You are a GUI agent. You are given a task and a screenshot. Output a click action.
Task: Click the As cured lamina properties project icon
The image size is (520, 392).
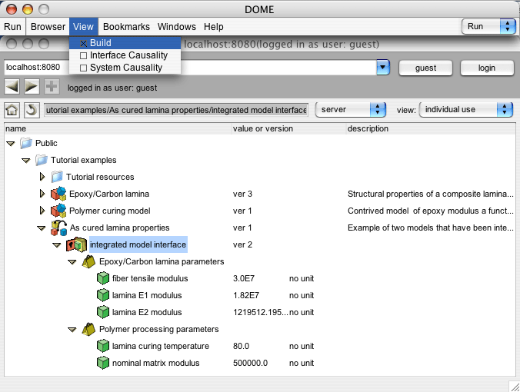[x=58, y=228]
